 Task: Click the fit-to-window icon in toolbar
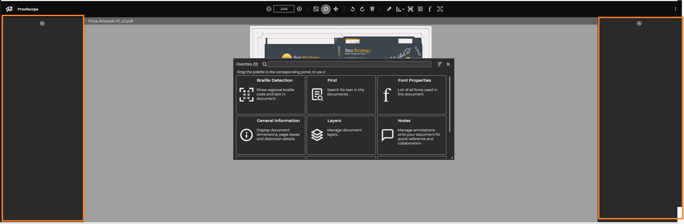click(x=316, y=9)
